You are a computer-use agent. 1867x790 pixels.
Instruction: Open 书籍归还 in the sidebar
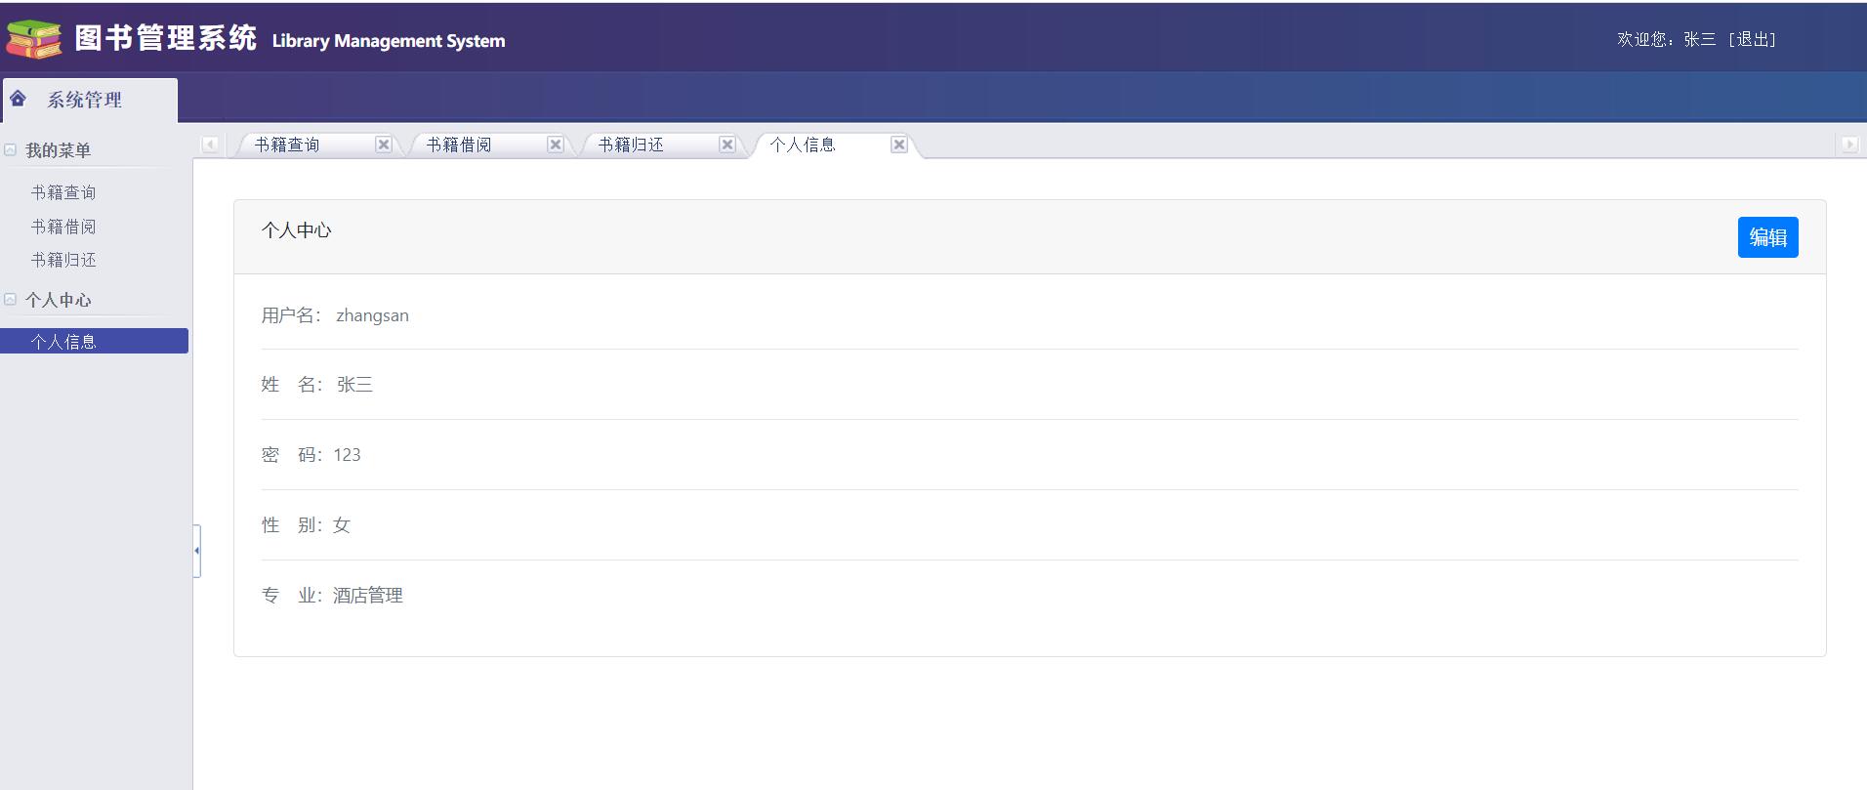click(63, 260)
